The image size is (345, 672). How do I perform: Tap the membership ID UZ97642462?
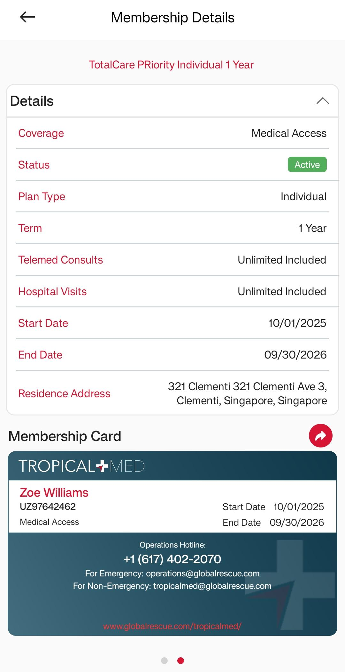(x=48, y=507)
